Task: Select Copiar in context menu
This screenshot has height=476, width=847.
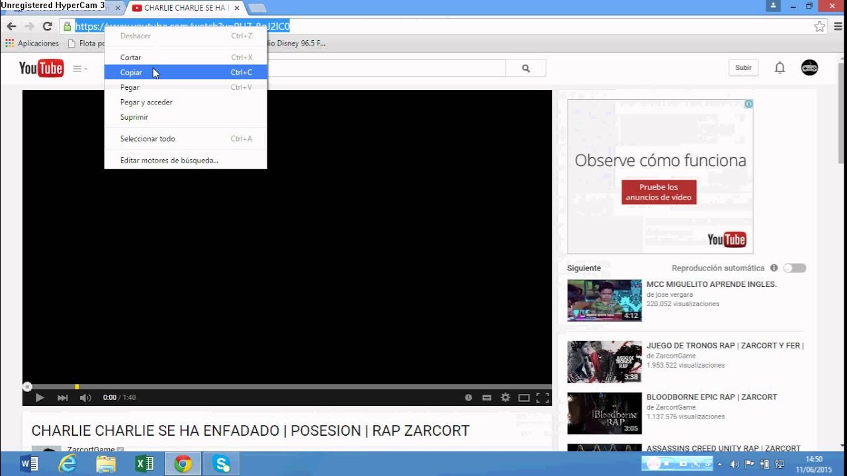Action: (x=186, y=72)
